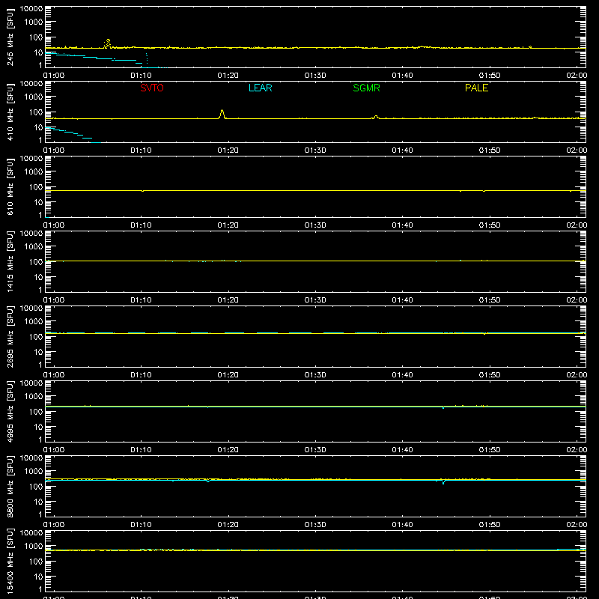This screenshot has height=599, width=599.
Task: Select the 15400 MHz [SFU] axis title
Action: 10,561
